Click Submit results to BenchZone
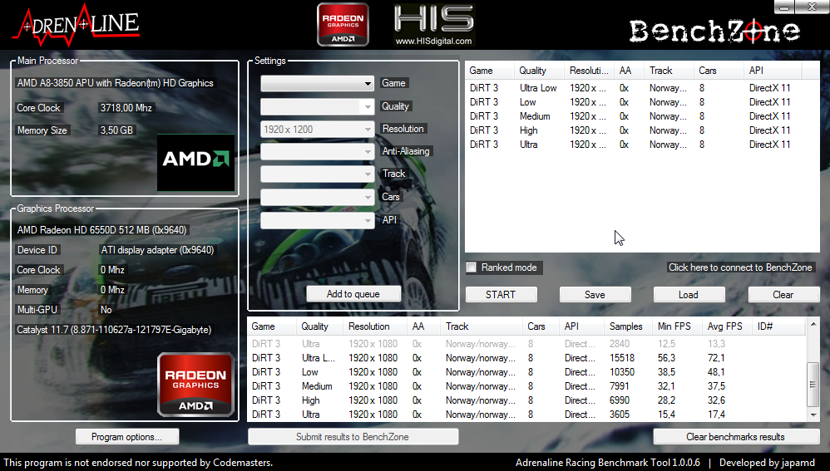Screen dimensions: 830x471 coord(353,437)
